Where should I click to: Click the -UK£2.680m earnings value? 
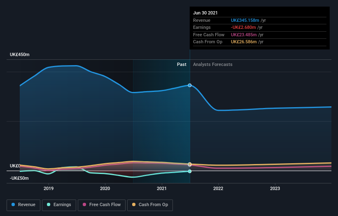[x=243, y=27]
